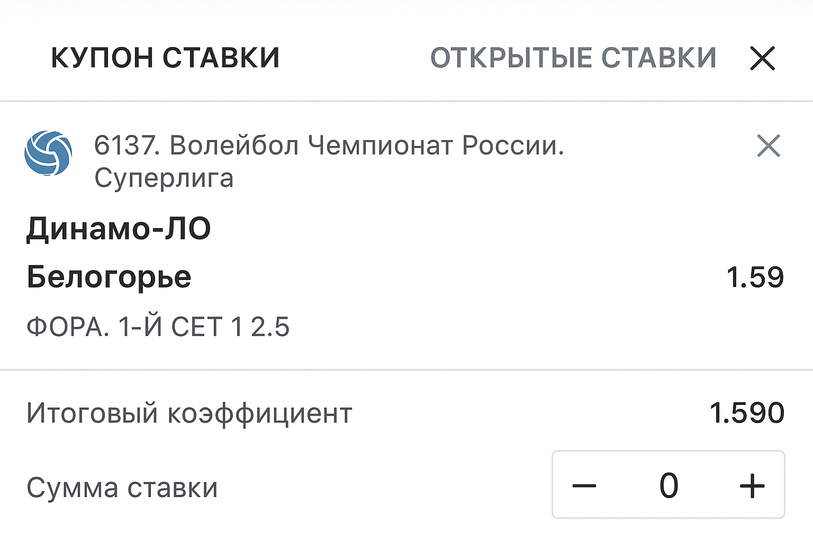Remove the Динамо-ЛО vs Белогорье selection
This screenshot has width=813, height=542.
click(769, 146)
